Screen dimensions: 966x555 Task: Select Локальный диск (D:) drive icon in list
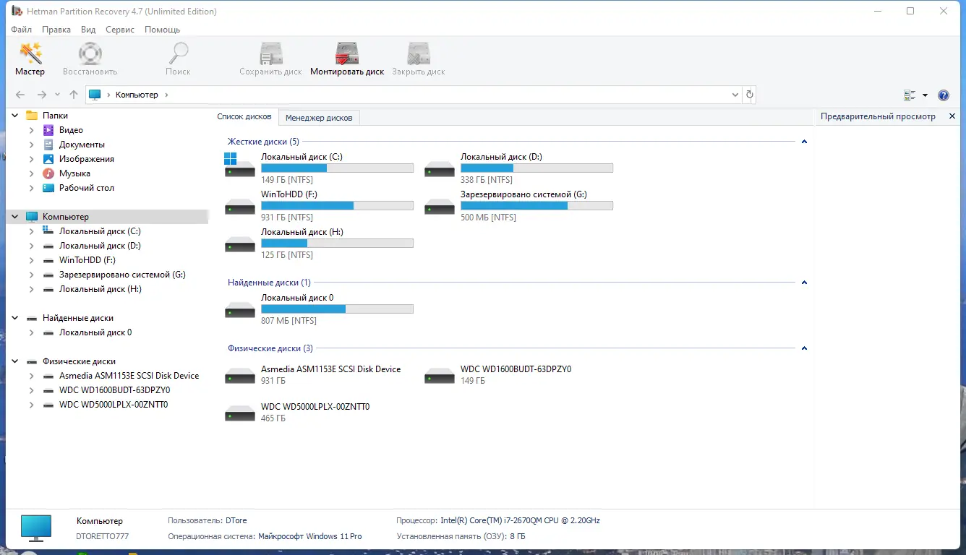click(x=440, y=169)
